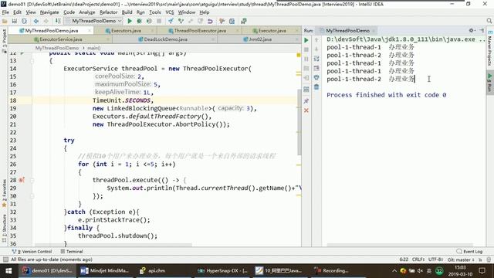Click the Build Project hammer icon
The width and height of the screenshot is (494, 278).
pos(58,21)
